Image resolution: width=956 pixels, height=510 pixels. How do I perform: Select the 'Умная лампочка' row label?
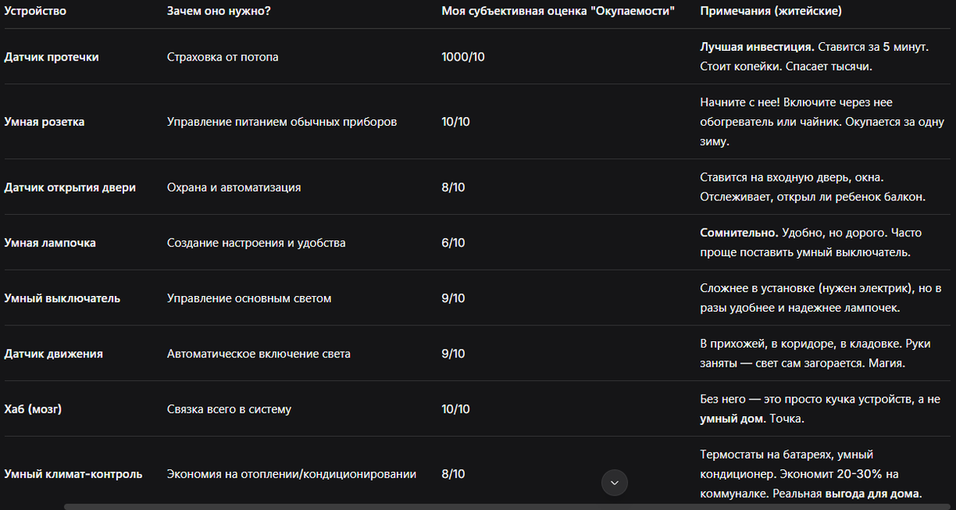point(50,242)
